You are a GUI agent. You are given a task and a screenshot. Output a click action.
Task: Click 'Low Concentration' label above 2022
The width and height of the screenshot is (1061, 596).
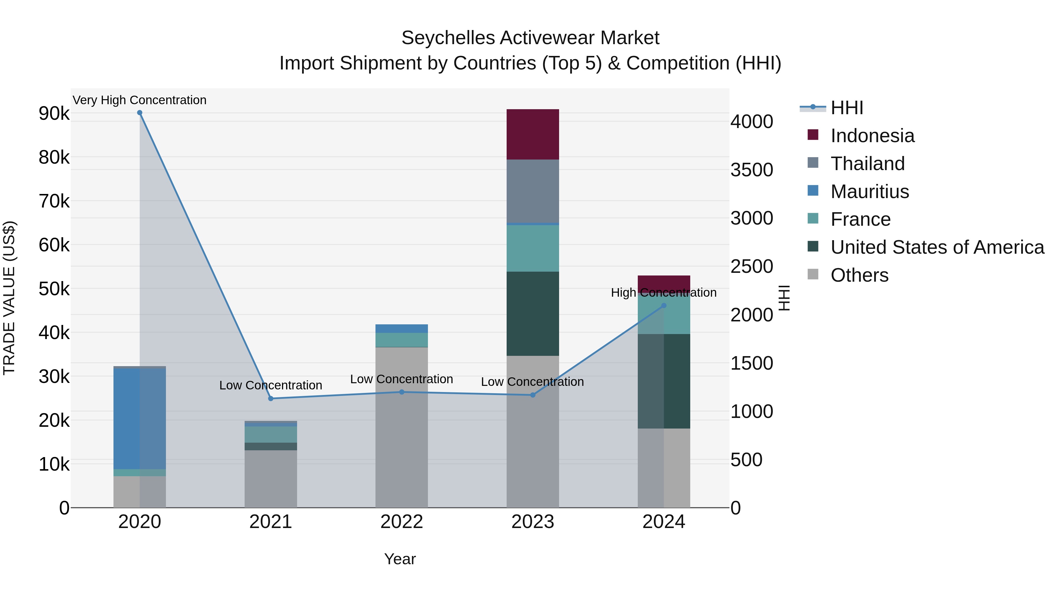[x=402, y=379]
